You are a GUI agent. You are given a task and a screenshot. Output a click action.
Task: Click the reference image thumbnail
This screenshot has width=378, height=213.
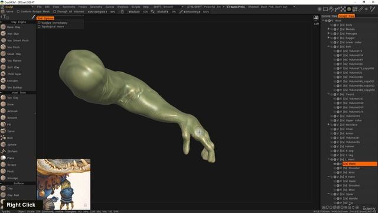64,184
